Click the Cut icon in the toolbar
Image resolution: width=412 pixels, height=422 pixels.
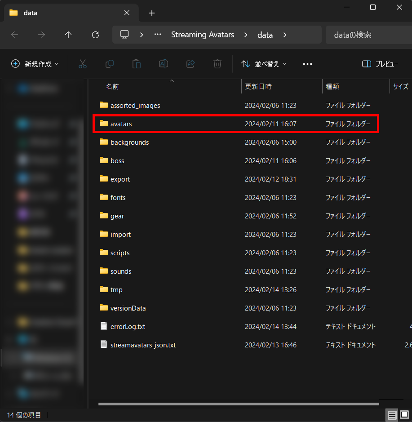(83, 64)
